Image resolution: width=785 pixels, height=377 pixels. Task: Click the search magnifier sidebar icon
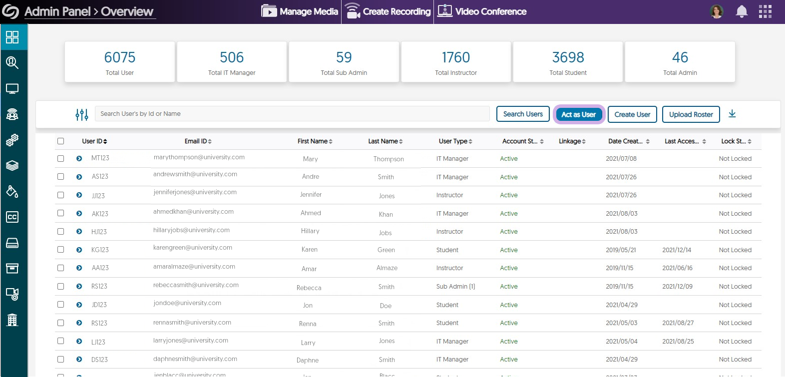[x=12, y=63]
